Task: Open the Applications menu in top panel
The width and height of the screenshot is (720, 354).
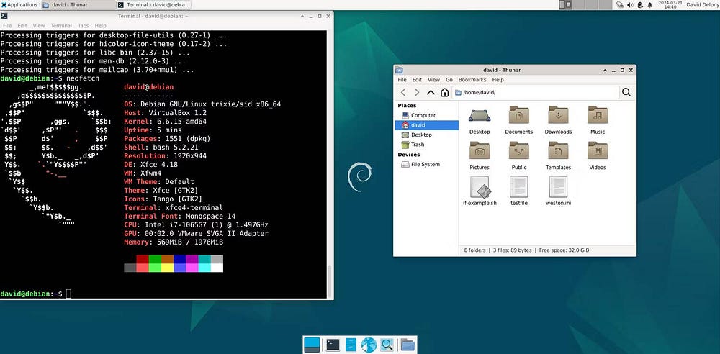Action: coord(19,4)
